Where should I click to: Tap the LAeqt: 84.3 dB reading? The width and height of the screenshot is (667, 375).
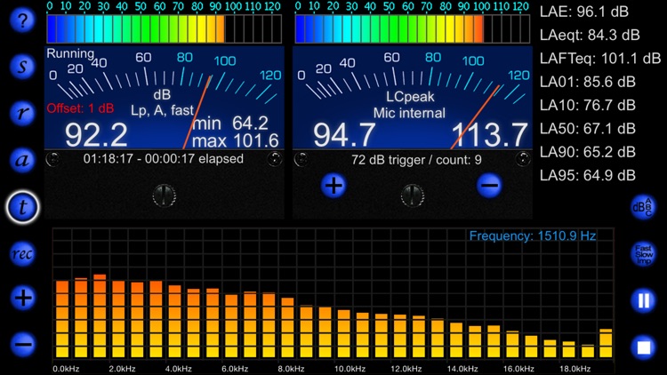point(589,36)
